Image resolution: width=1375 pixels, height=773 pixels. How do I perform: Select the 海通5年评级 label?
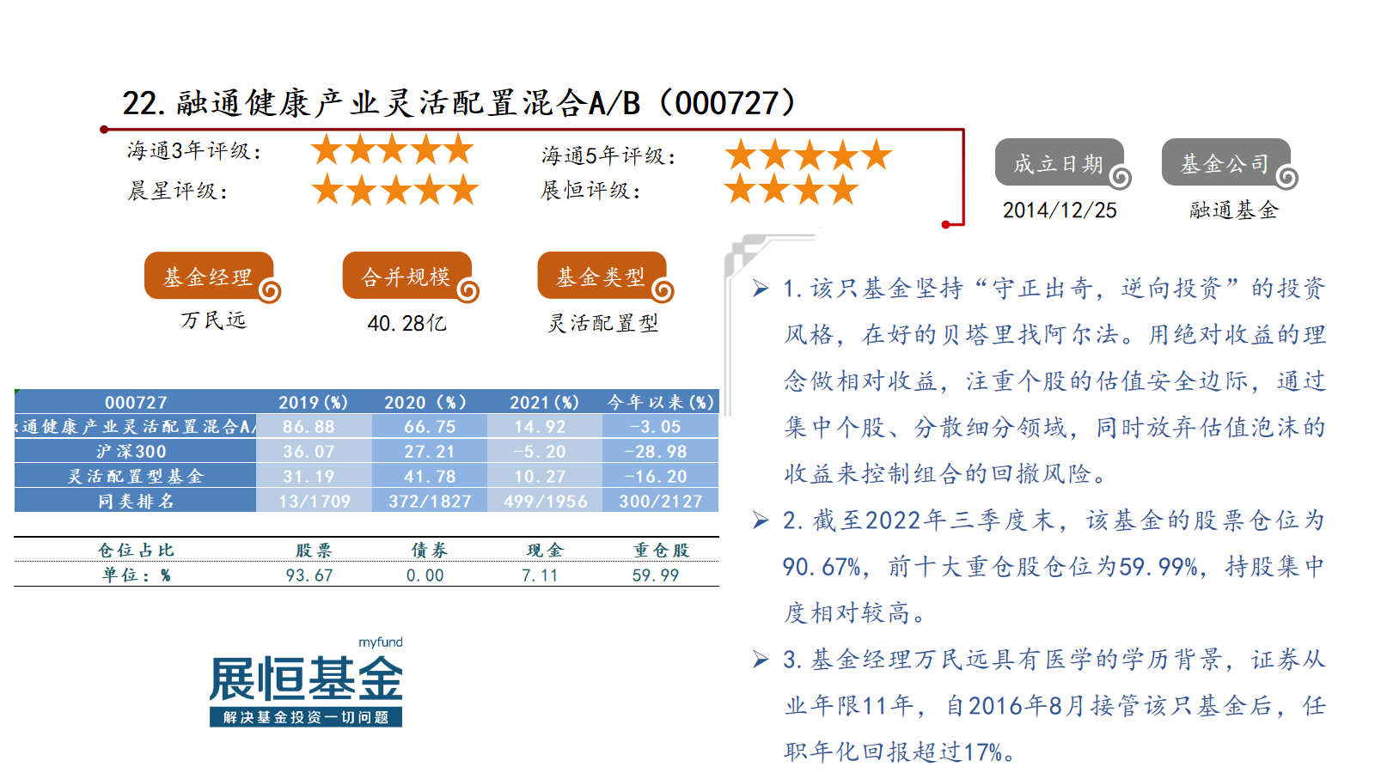tap(608, 155)
